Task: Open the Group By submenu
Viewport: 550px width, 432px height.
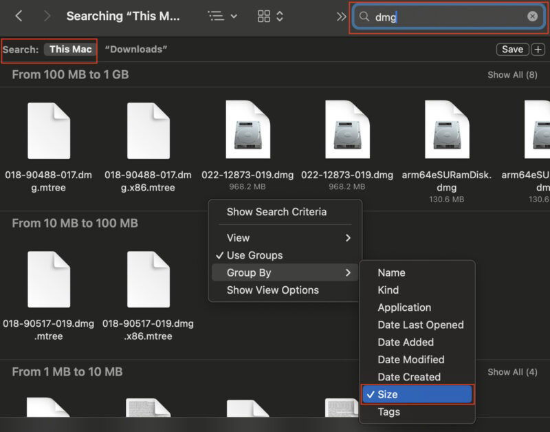Action: 251,273
